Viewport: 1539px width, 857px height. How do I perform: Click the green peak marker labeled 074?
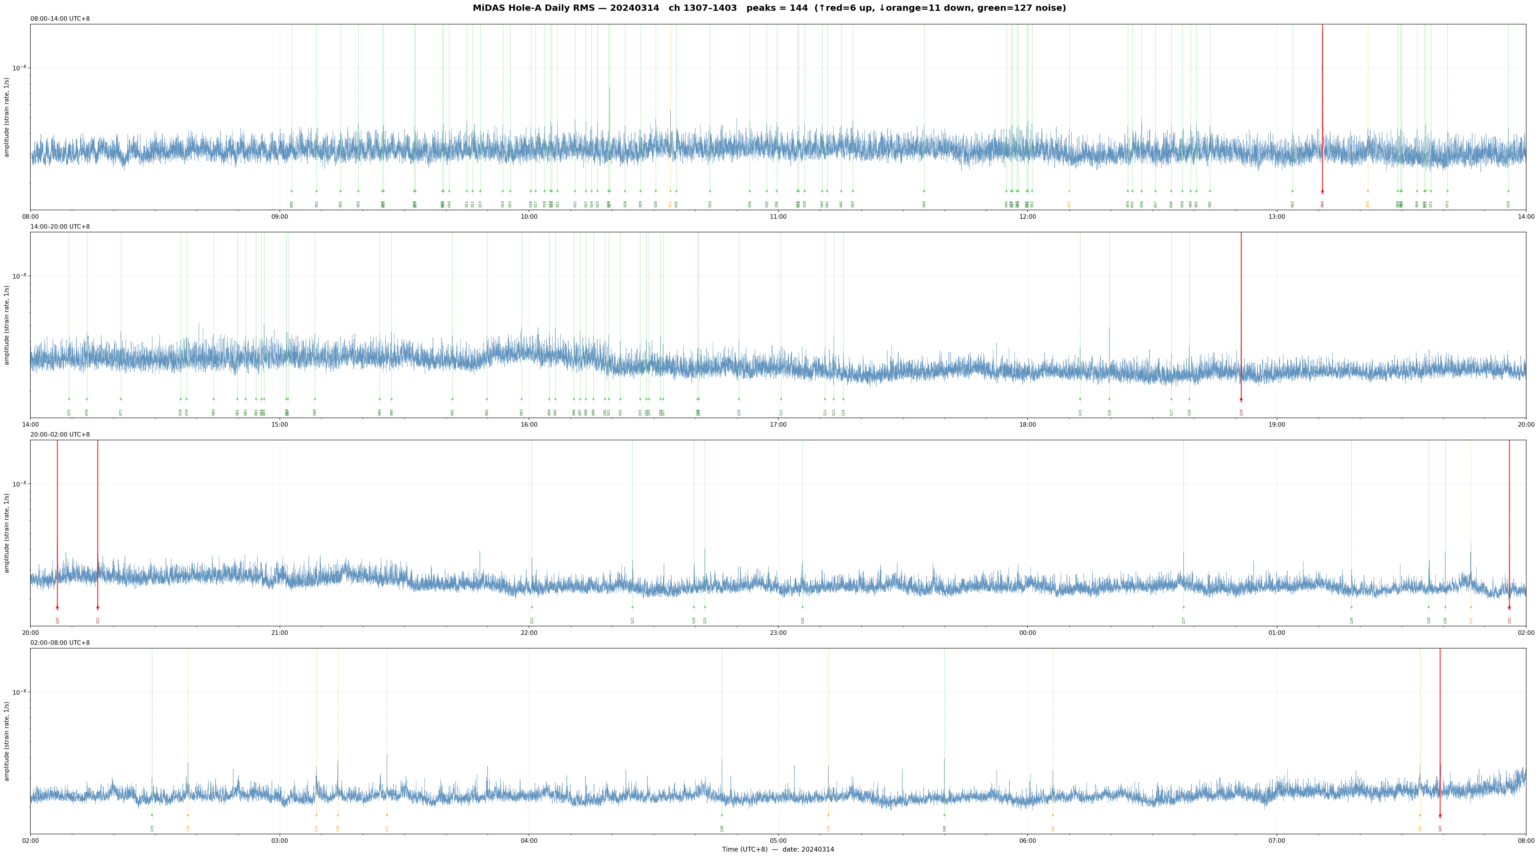(x=1508, y=191)
